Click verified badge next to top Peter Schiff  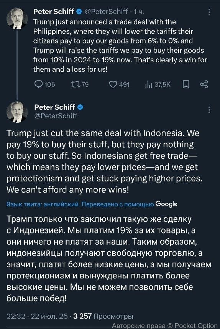point(79,12)
